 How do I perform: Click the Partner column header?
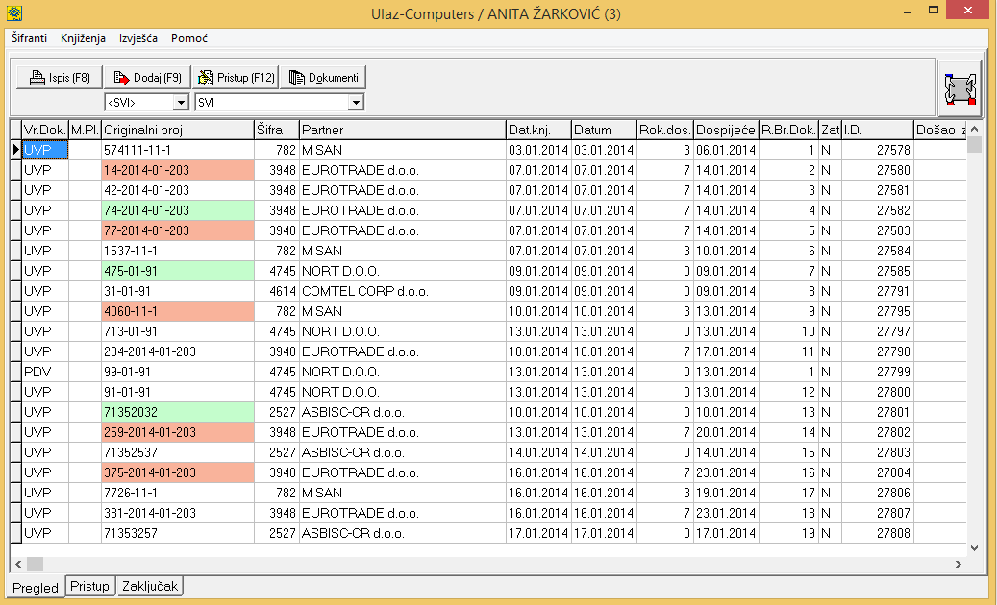point(403,131)
